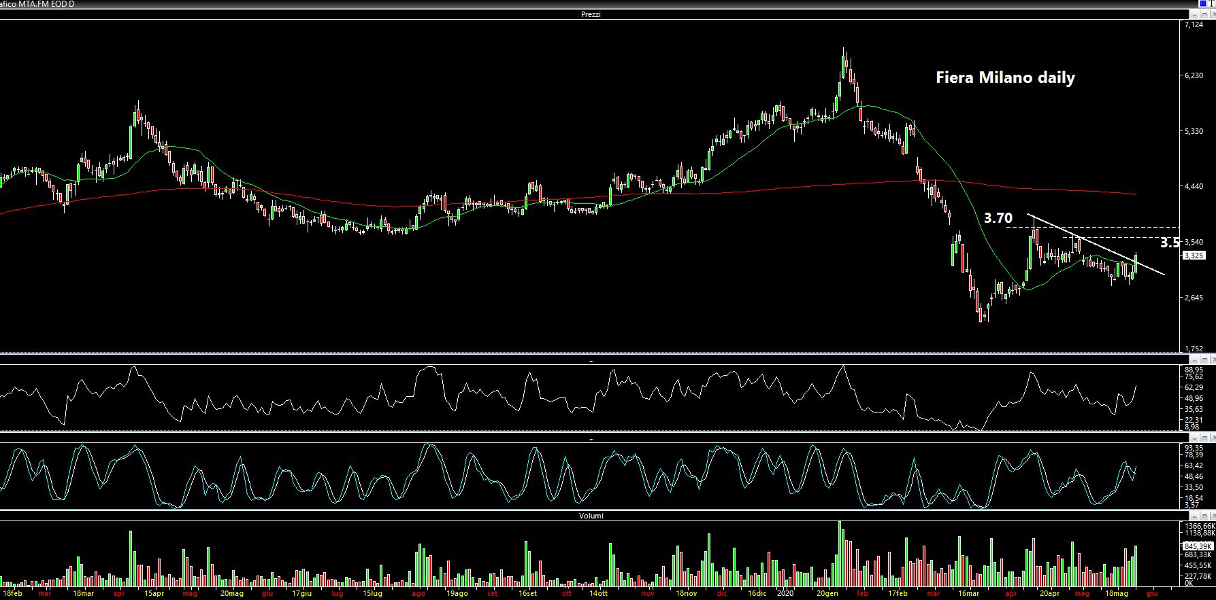Minimize the stochastic indicator panel
Image resolution: width=1216 pixels, height=600 pixels.
[1194, 438]
